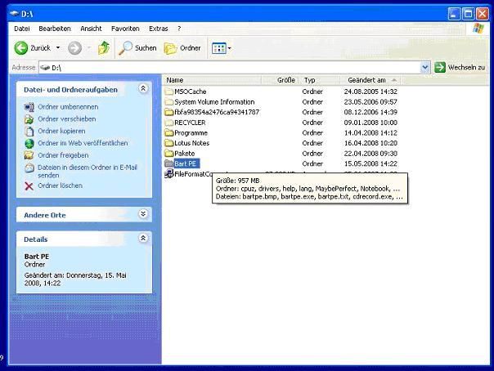Expand the Andere Orte panel
Viewport: 494px width, 371px height.
point(143,214)
